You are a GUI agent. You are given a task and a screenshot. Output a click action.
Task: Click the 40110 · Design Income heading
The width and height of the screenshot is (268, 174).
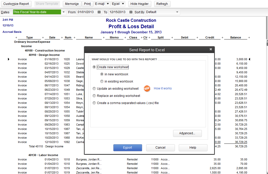coord(44,55)
